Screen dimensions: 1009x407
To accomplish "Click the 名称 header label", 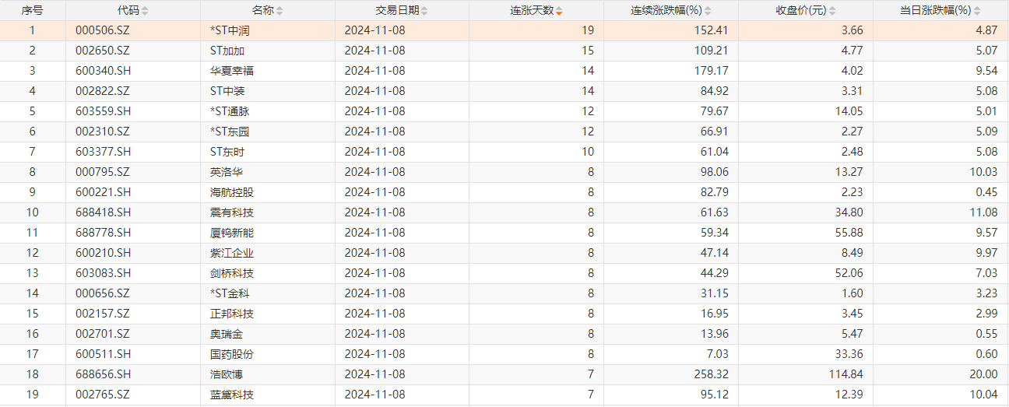I will pos(262,11).
